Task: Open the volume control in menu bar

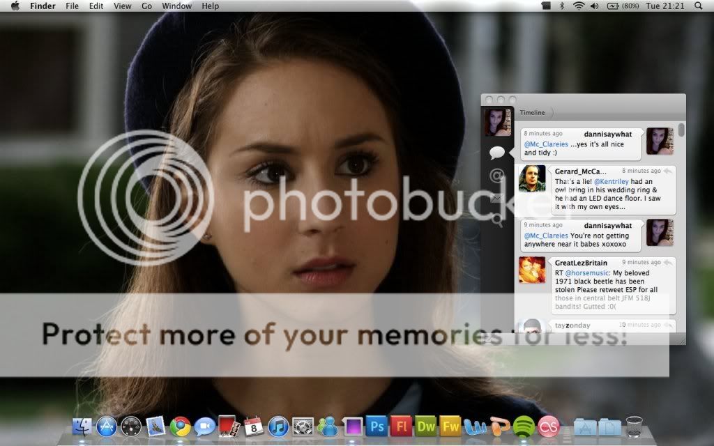Action: pyautogui.click(x=594, y=6)
